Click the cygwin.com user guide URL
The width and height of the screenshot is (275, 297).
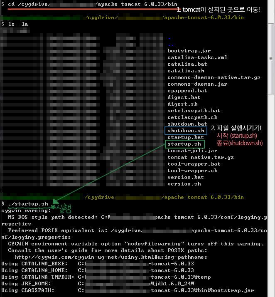coord(111,257)
